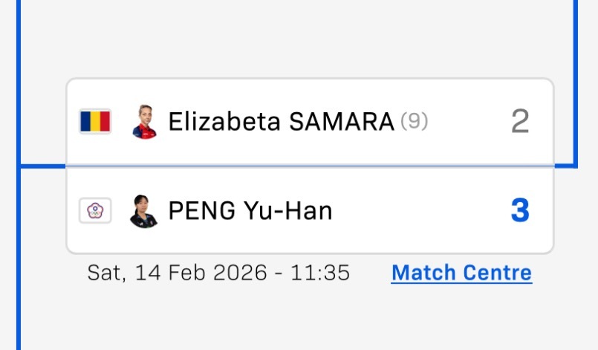Select the PENG Yu-Han player name

250,212
